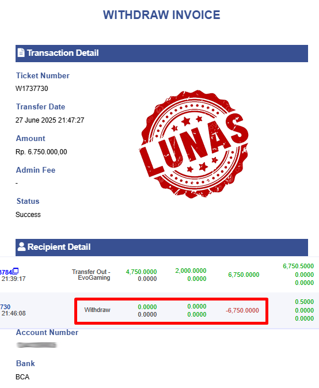Click the 21:39:17 timestamp
Image resolution: width=319 pixels, height=388 pixels.
click(14, 279)
